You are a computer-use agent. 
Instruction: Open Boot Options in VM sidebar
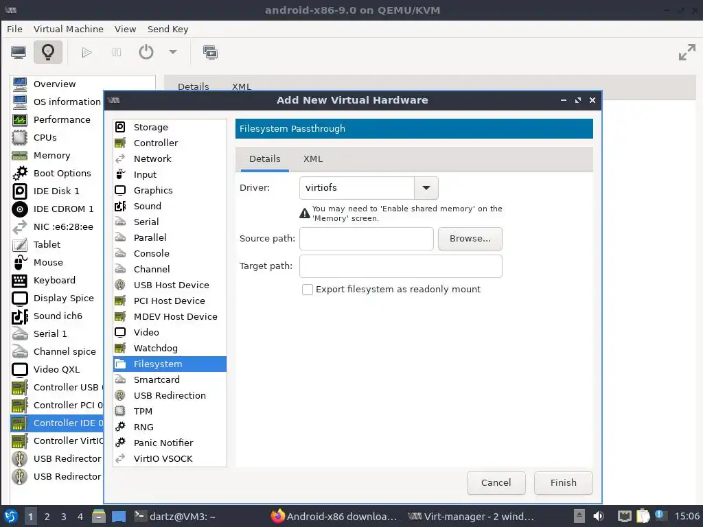tap(57, 173)
